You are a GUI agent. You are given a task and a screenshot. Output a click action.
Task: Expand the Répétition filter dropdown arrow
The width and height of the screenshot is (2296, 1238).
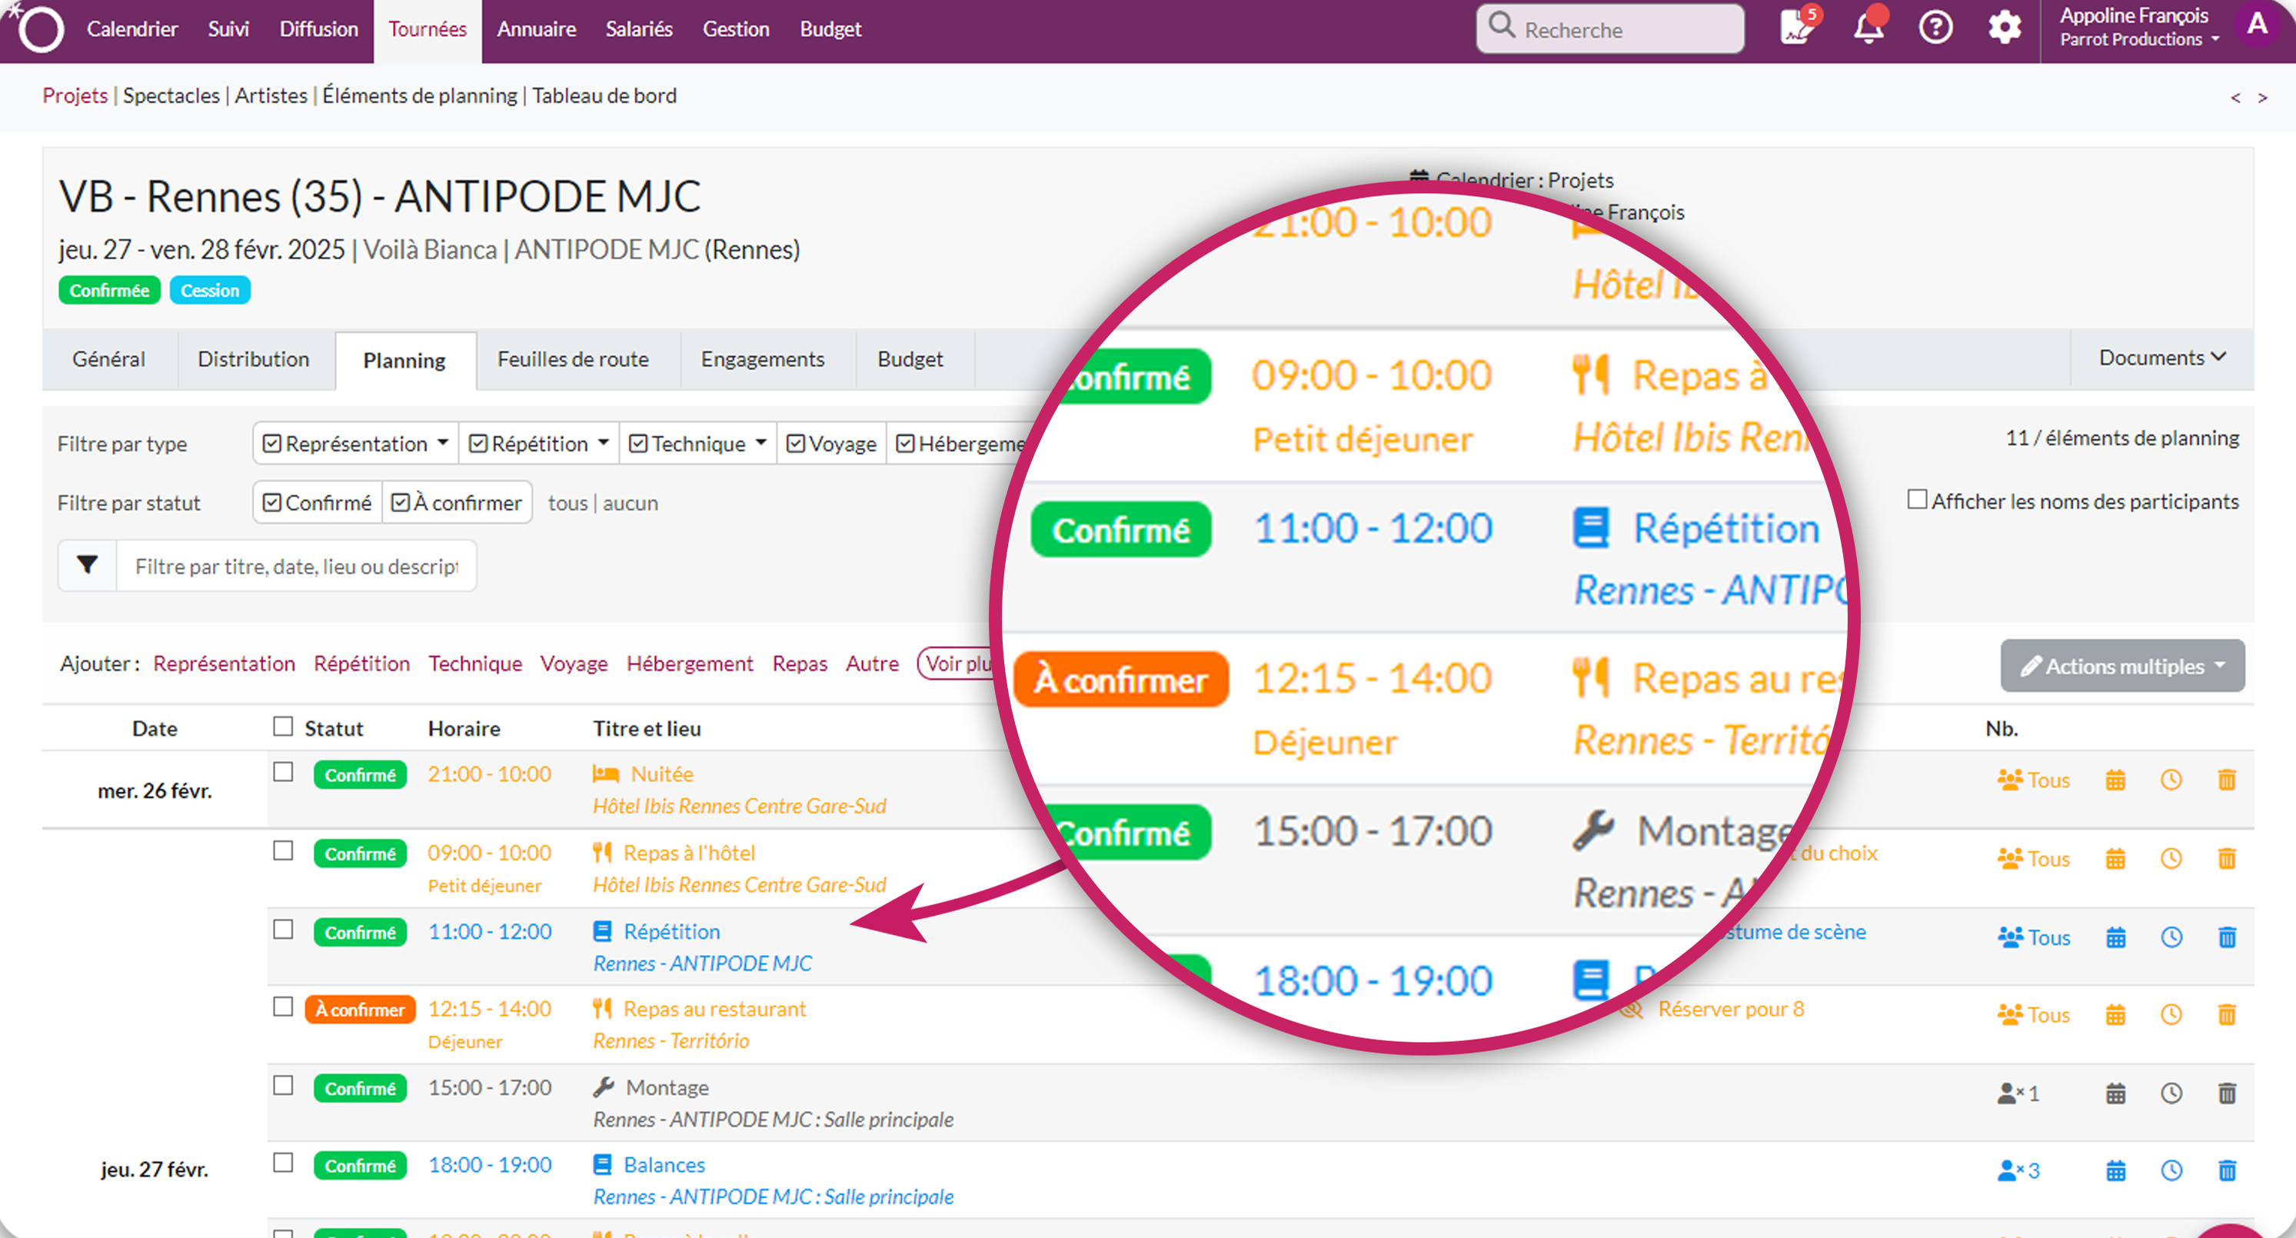tap(604, 443)
